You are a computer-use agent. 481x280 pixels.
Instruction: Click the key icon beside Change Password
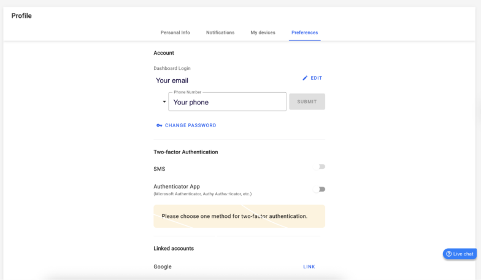click(160, 125)
